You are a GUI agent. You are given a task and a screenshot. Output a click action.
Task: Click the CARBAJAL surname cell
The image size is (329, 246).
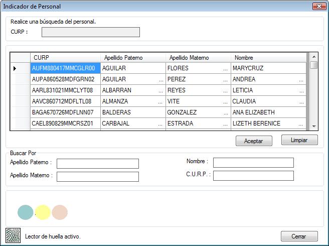point(133,124)
